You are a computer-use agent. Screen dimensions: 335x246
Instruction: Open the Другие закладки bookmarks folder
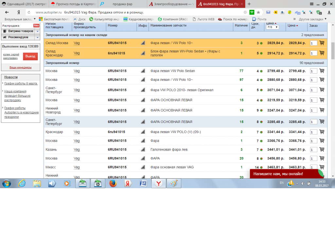(x=312, y=19)
